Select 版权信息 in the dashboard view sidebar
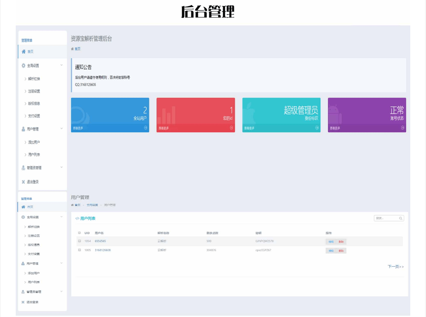This screenshot has height=317, width=426. [34, 104]
